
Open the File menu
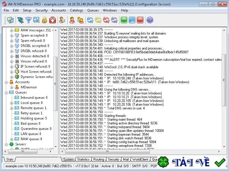6,10
